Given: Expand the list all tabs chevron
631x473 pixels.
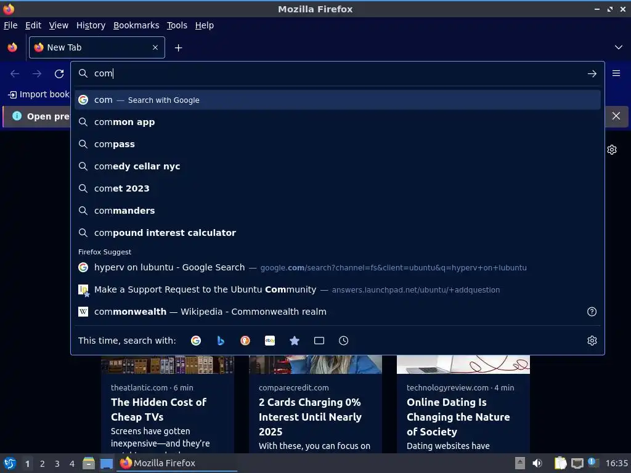Looking at the screenshot, I should (619, 47).
